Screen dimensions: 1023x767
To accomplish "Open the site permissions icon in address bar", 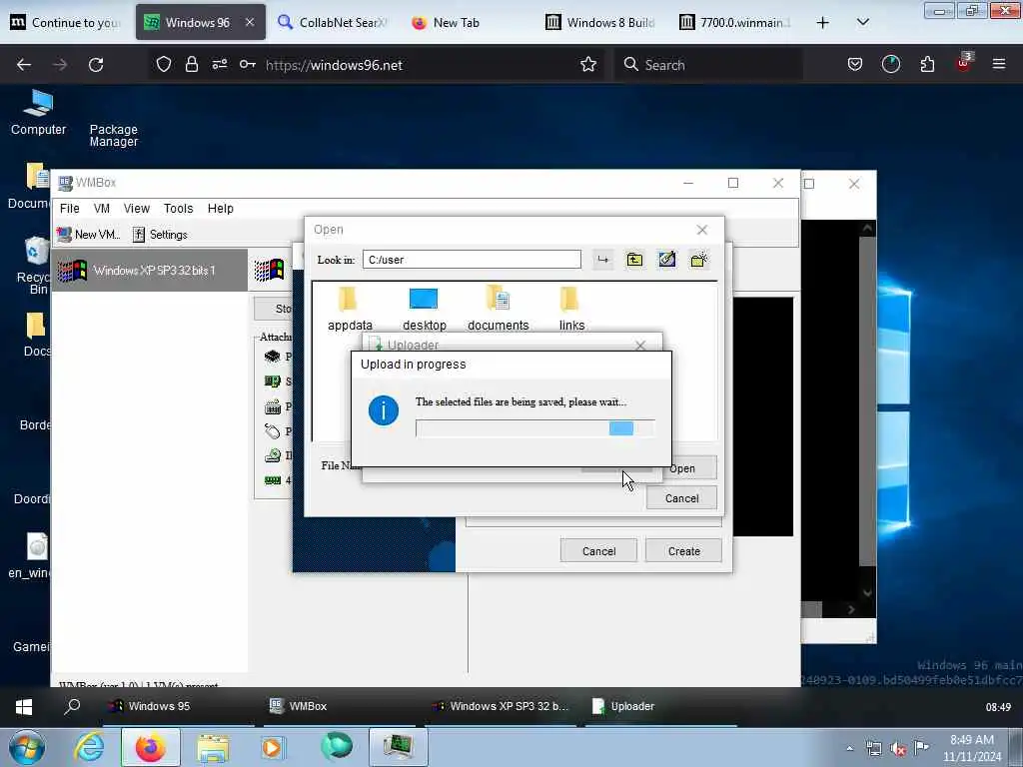I will (x=220, y=65).
